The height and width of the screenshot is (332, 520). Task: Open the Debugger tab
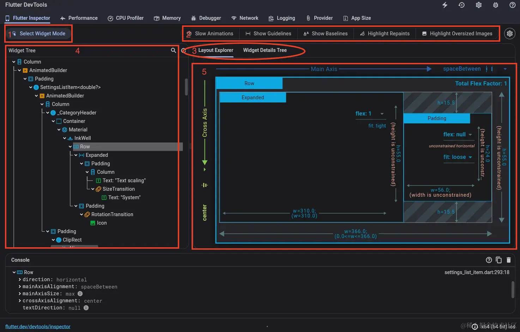[206, 18]
